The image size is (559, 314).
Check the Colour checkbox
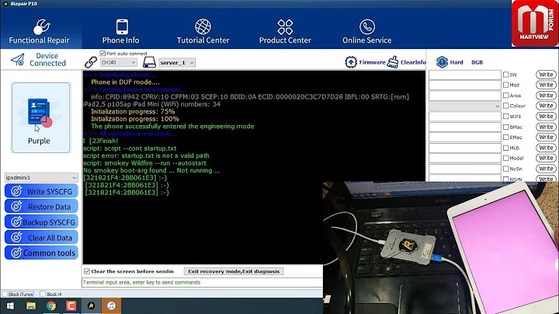[506, 106]
